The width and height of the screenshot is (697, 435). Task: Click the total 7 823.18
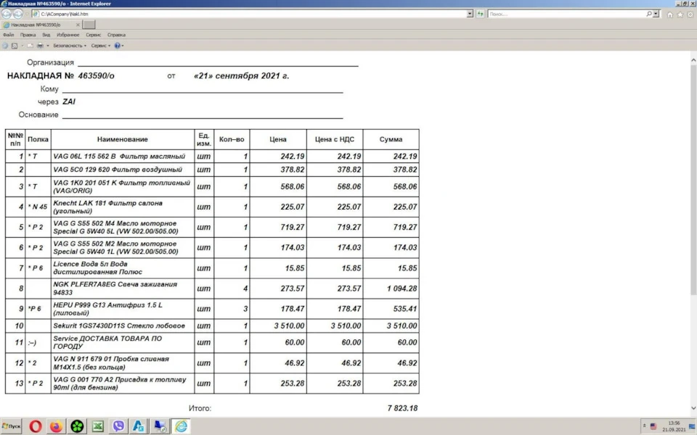402,408
